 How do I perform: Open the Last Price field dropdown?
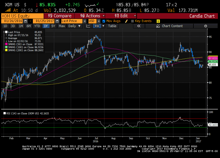[85, 21]
